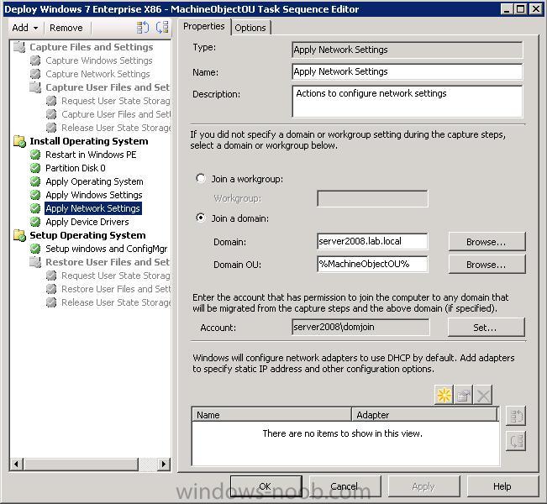Viewport: 547px width, 504px height.
Task: Click the move step down toolbar icon
Action: [162, 28]
